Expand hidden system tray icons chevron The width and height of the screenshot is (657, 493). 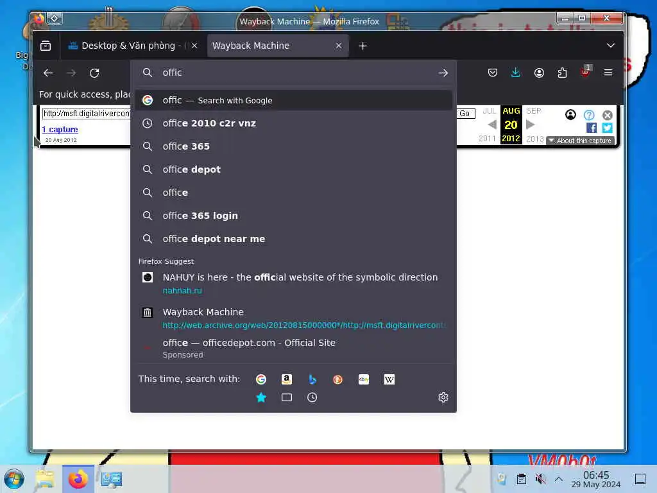point(559,479)
